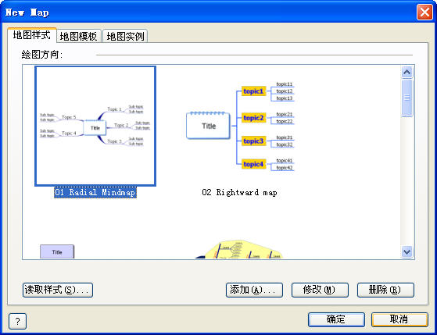The width and height of the screenshot is (437, 335).
Task: Choose the 02 Rightward map style preview
Action: pos(240,126)
